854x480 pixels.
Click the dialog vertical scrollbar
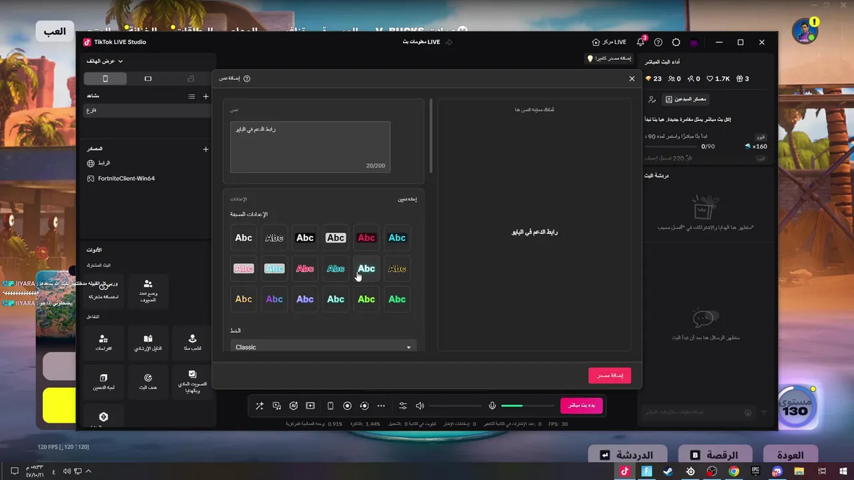tap(431, 136)
